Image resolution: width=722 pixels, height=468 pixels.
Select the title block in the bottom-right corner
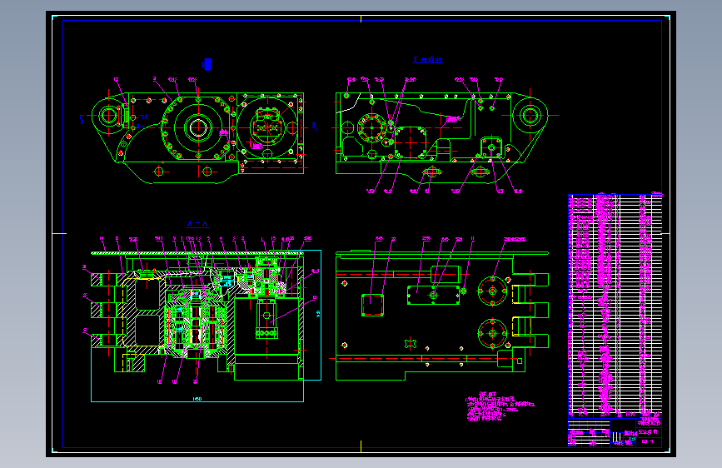[x=615, y=432]
